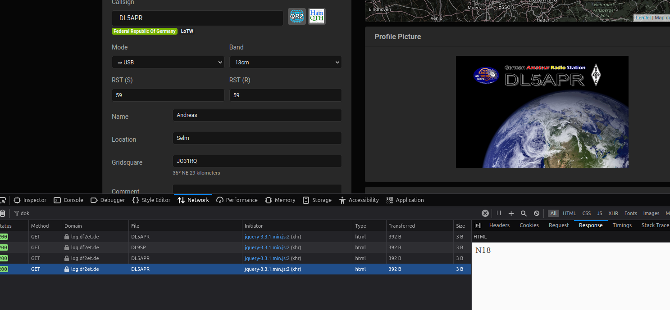Click the Location field containing Selm
The height and width of the screenshot is (310, 670).
(257, 138)
